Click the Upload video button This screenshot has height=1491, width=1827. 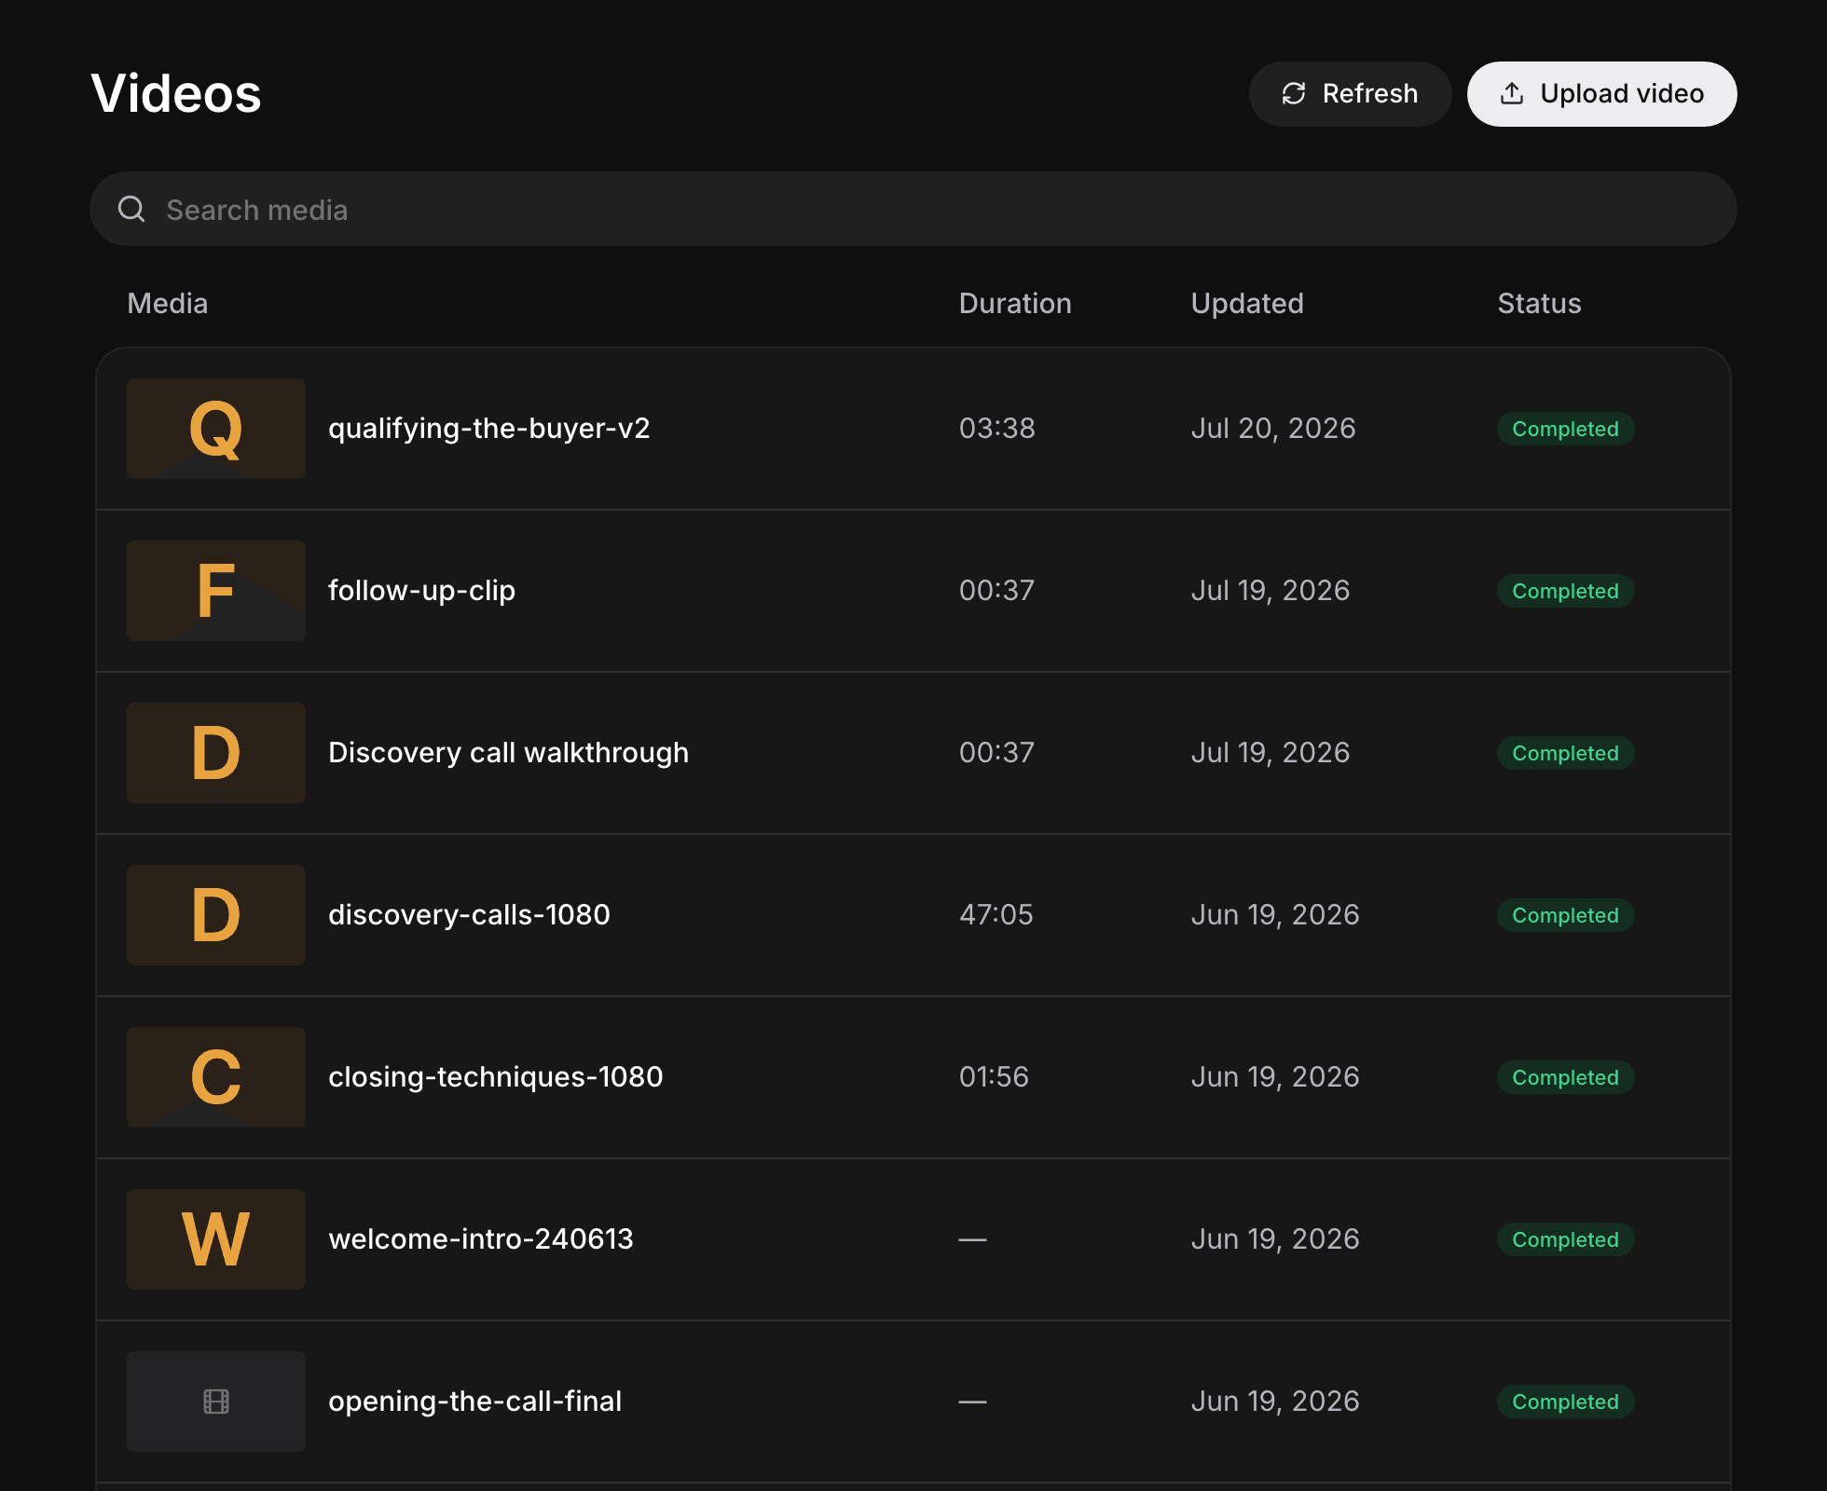(x=1601, y=94)
